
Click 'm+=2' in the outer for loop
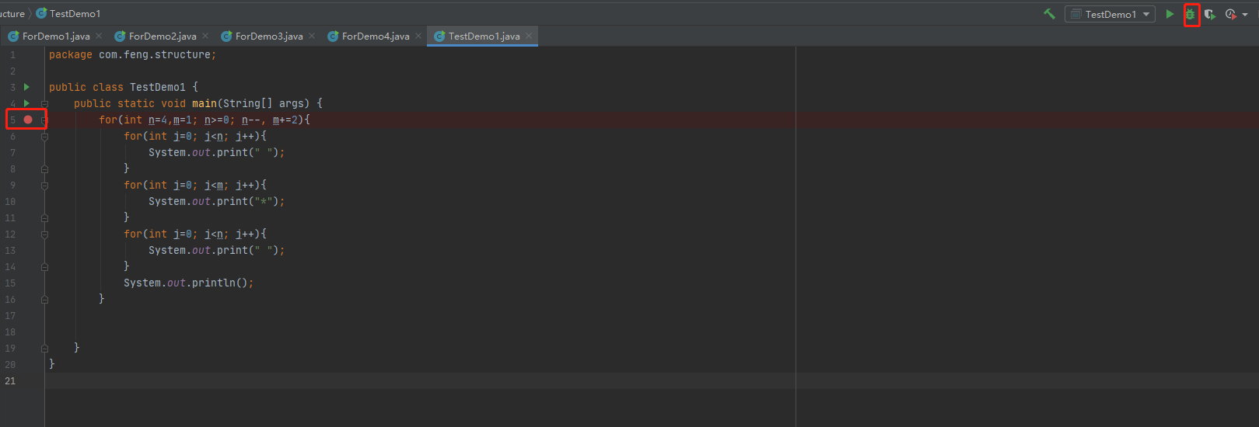click(x=285, y=120)
